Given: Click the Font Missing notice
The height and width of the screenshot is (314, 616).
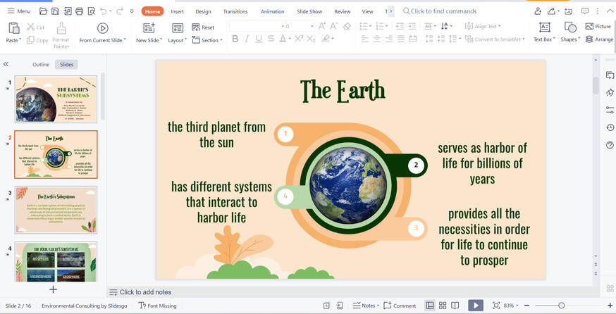Looking at the screenshot, I should coord(158,306).
